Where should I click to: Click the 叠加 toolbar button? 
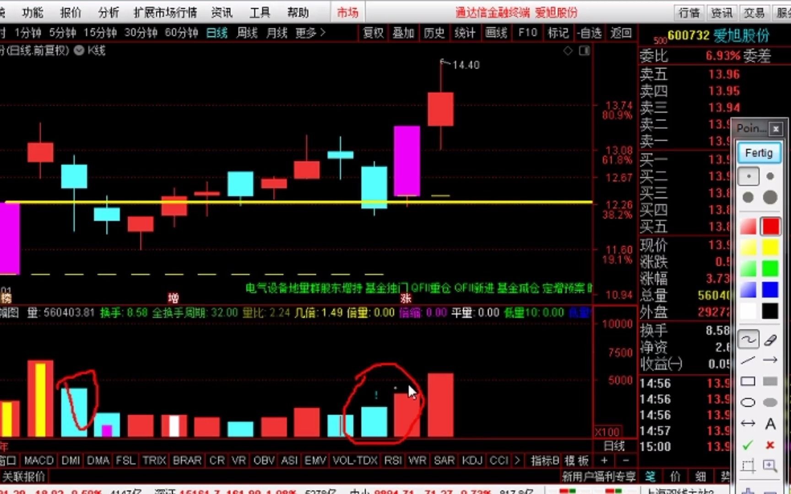click(x=403, y=33)
